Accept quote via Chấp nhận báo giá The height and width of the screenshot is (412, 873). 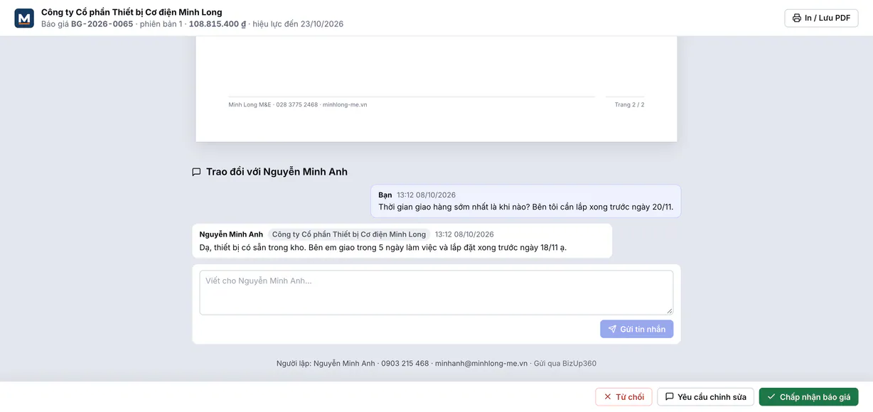tap(808, 397)
